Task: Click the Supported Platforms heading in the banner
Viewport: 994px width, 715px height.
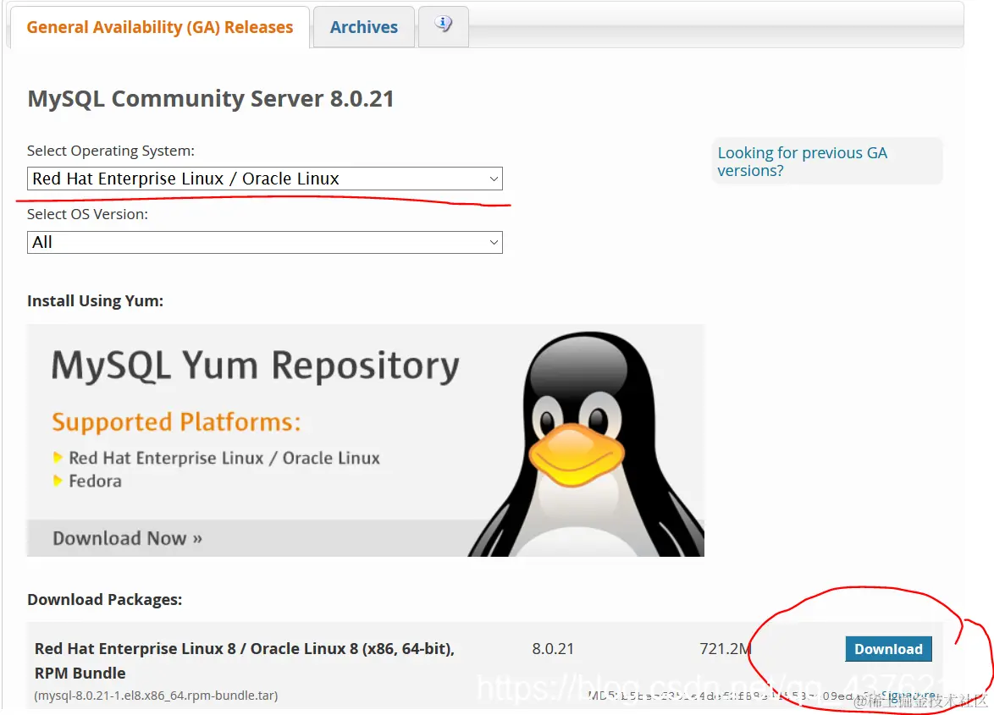Action: point(176,422)
